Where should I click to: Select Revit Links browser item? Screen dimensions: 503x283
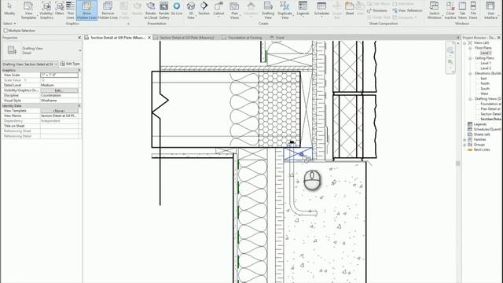click(x=482, y=150)
